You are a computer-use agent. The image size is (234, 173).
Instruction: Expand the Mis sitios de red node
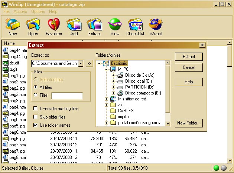coord(106,99)
